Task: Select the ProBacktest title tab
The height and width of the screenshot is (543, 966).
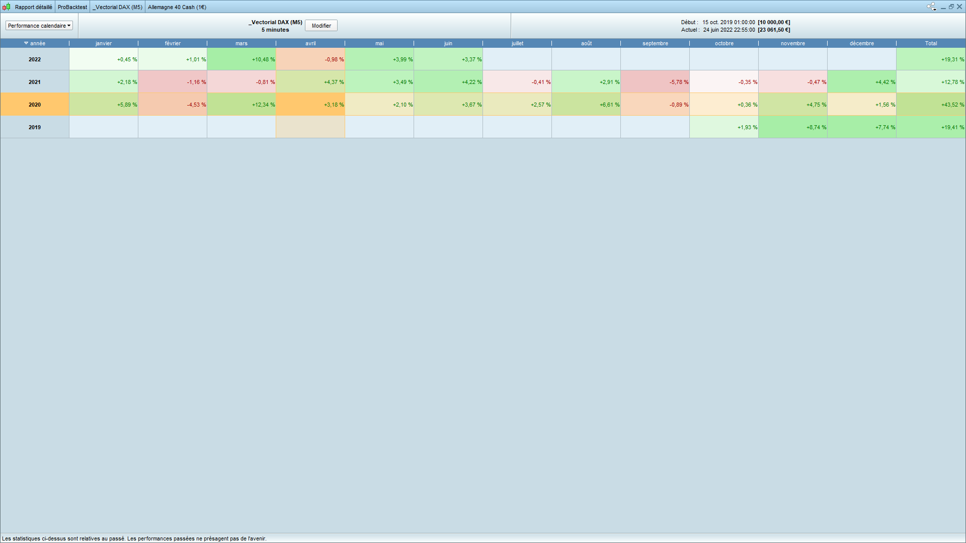Action: click(x=72, y=7)
